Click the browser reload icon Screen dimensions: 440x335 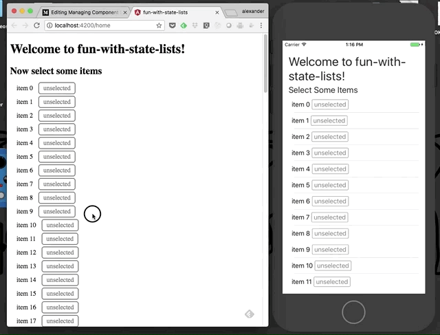[36, 25]
